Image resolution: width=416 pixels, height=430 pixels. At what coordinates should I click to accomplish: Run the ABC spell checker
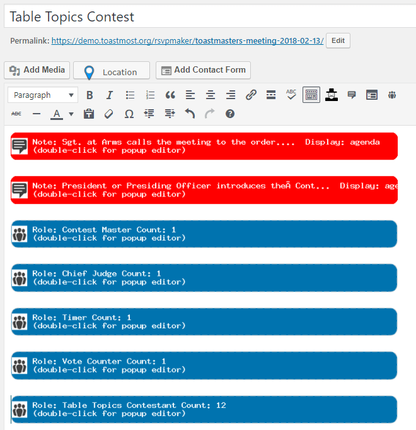point(291,95)
